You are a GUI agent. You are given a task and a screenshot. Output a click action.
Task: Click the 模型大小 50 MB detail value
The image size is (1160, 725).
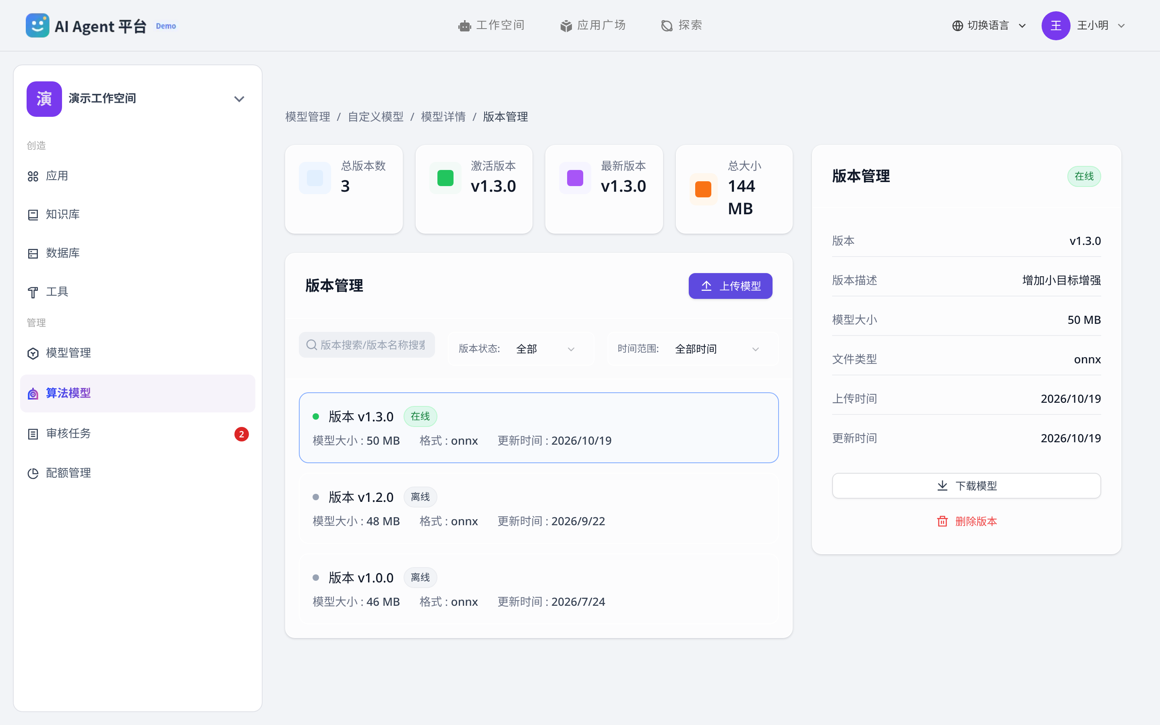1084,320
